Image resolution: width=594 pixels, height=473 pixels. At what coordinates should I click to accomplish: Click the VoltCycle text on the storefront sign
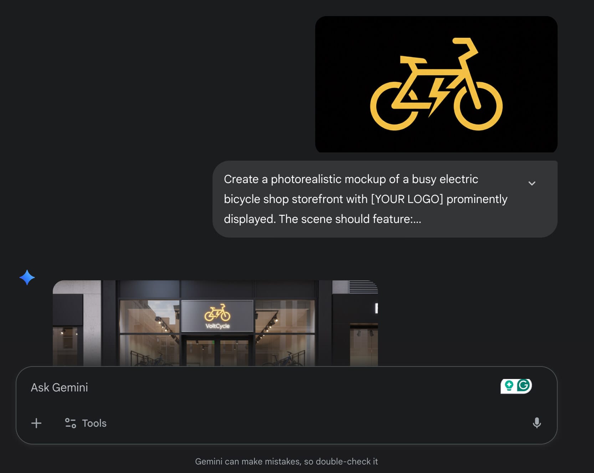217,326
